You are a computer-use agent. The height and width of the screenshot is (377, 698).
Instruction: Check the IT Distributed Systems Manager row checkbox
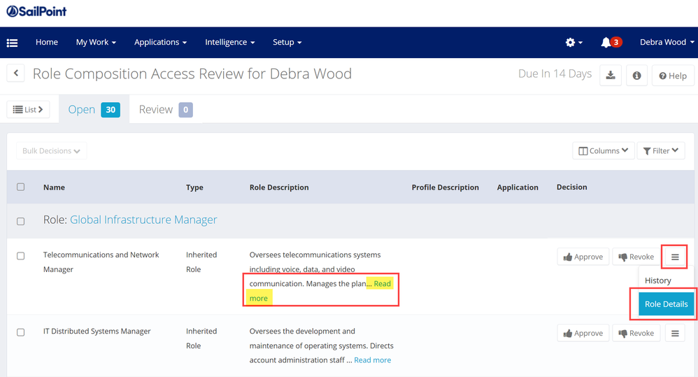click(21, 332)
